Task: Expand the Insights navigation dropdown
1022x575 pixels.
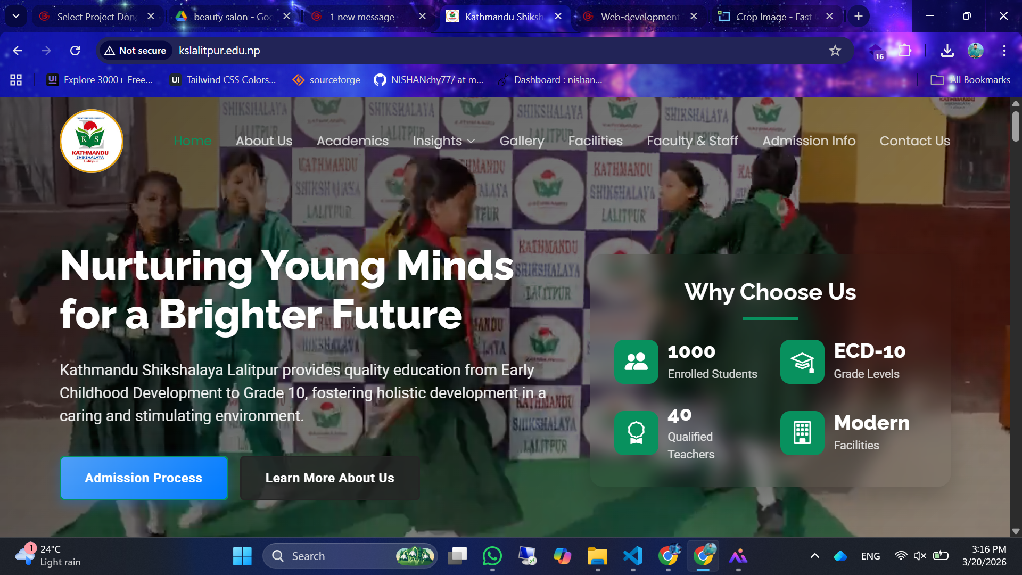Action: click(x=443, y=141)
